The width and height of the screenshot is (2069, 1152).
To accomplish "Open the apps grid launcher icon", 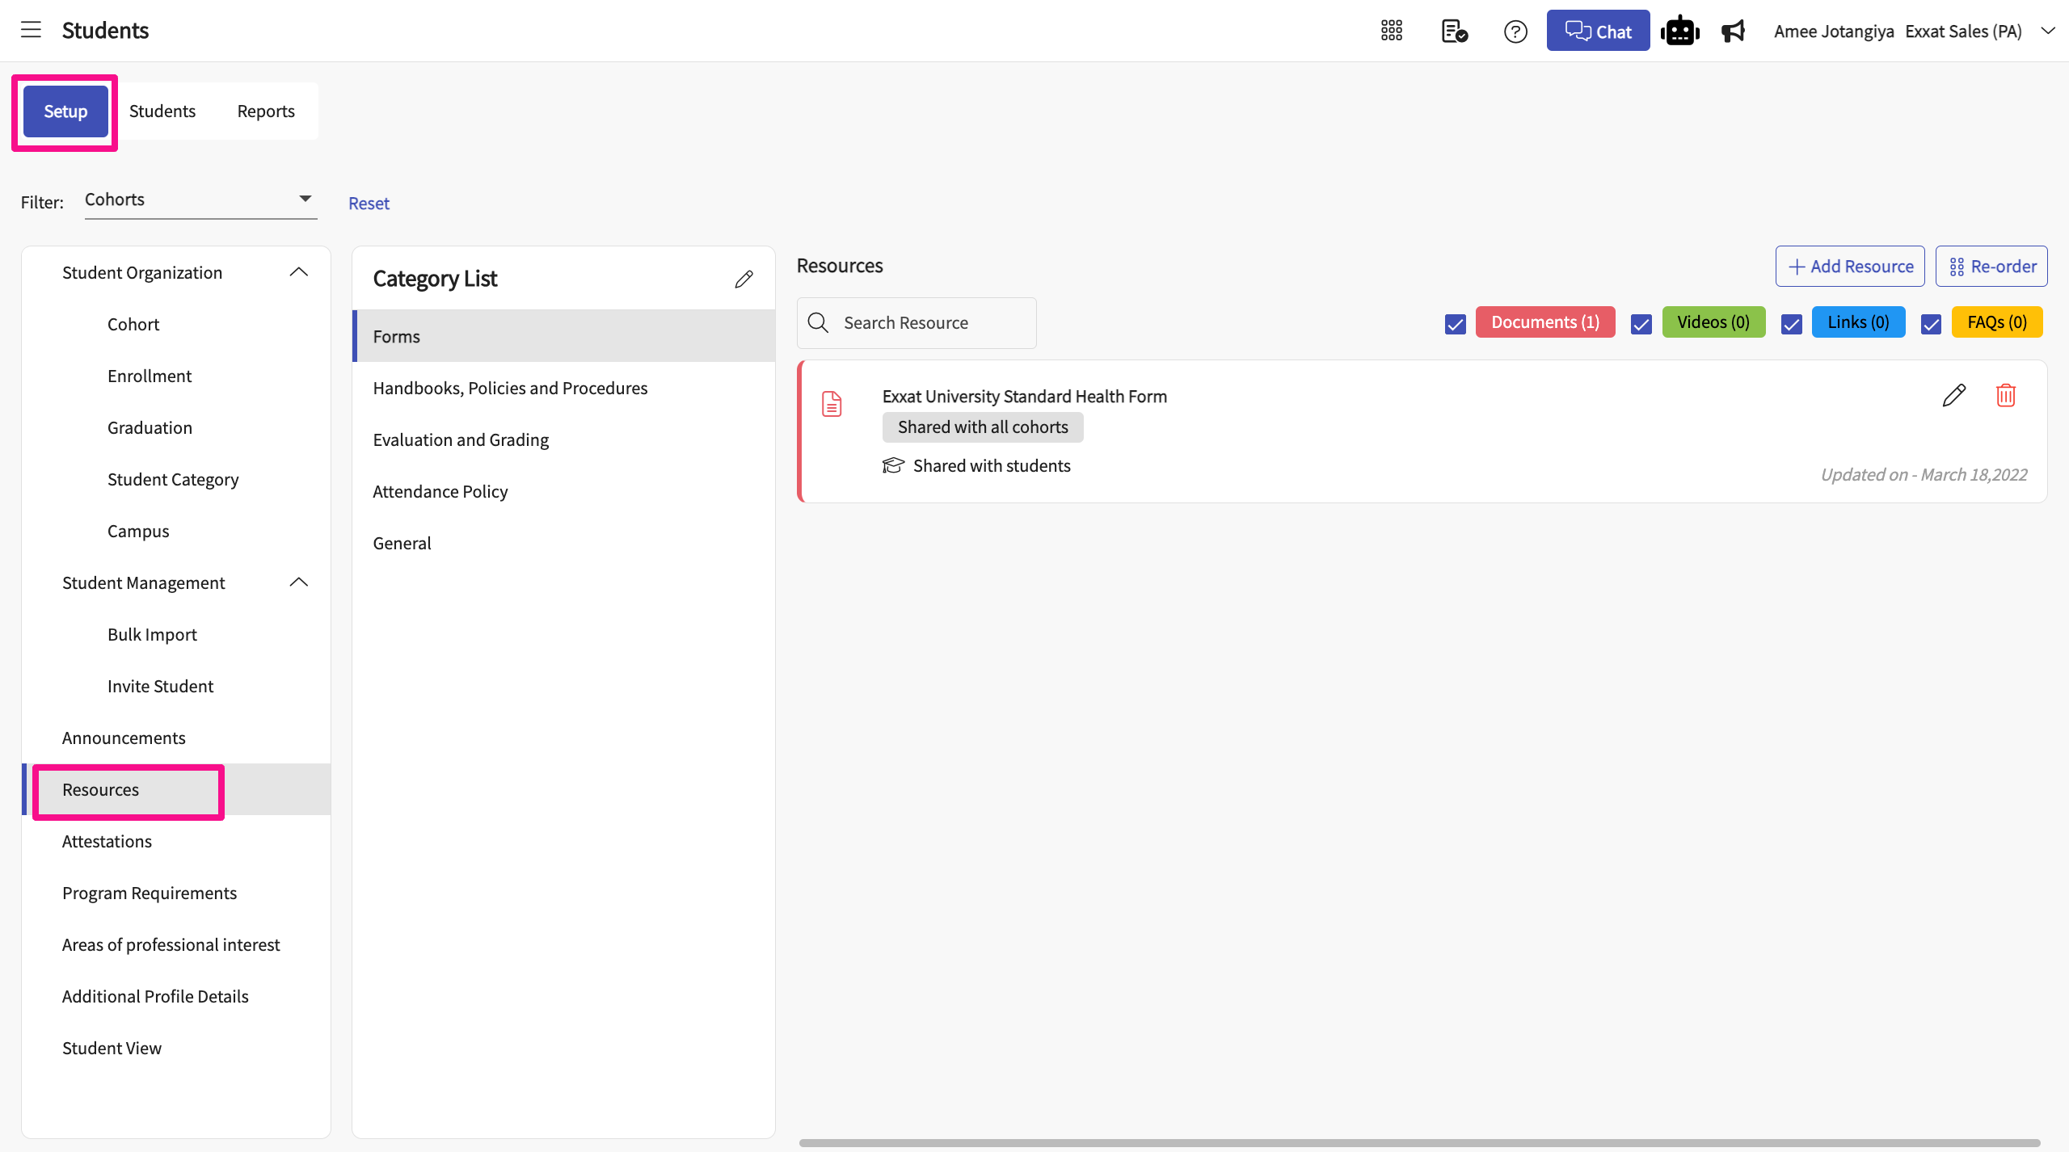I will click(1391, 31).
